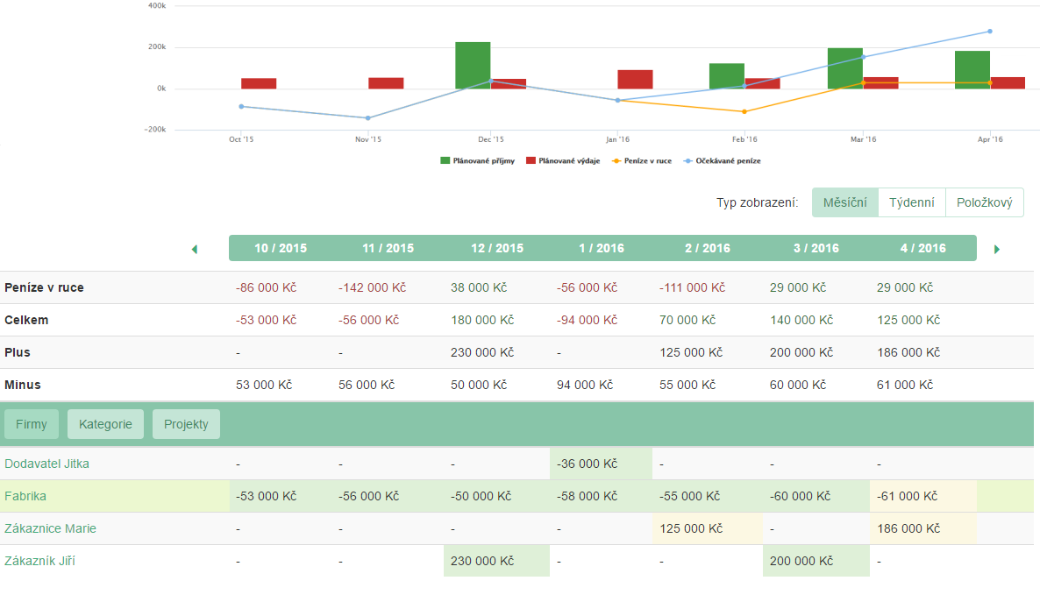Select the Projekty tab
The image size is (1040, 609).
coord(186,424)
